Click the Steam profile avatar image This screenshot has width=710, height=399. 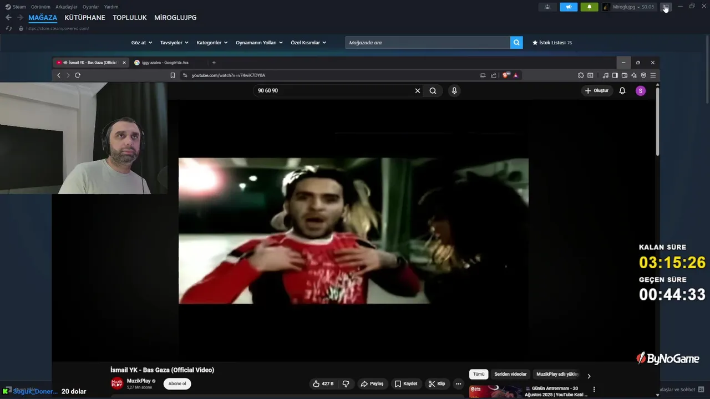pos(606,7)
